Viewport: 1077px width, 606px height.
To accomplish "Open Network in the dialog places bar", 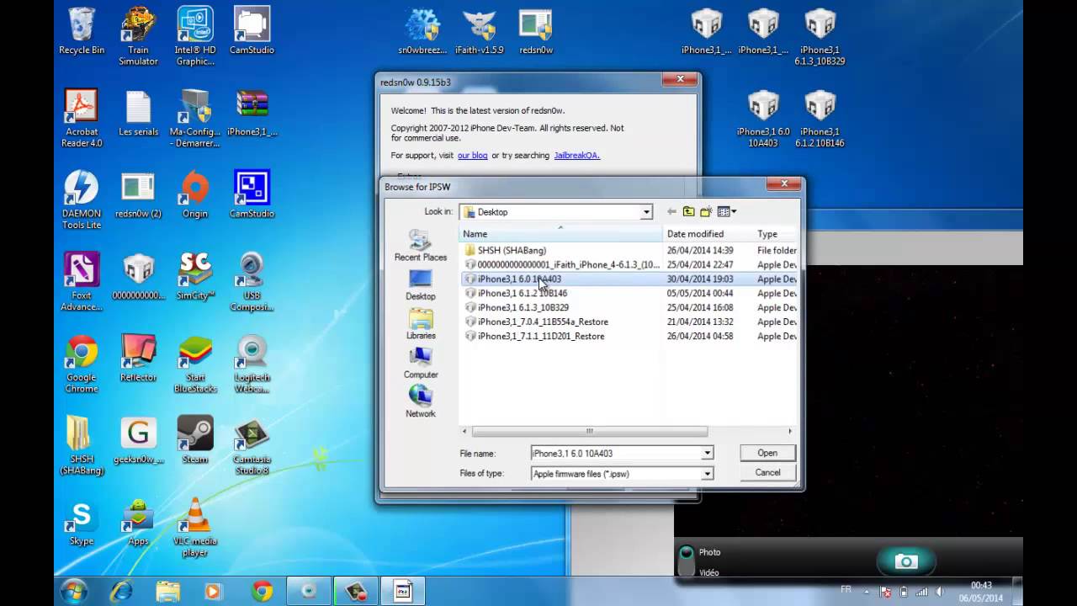I will (421, 402).
